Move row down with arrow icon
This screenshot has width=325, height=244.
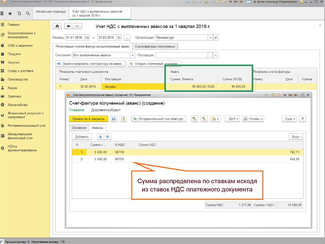(x=107, y=136)
